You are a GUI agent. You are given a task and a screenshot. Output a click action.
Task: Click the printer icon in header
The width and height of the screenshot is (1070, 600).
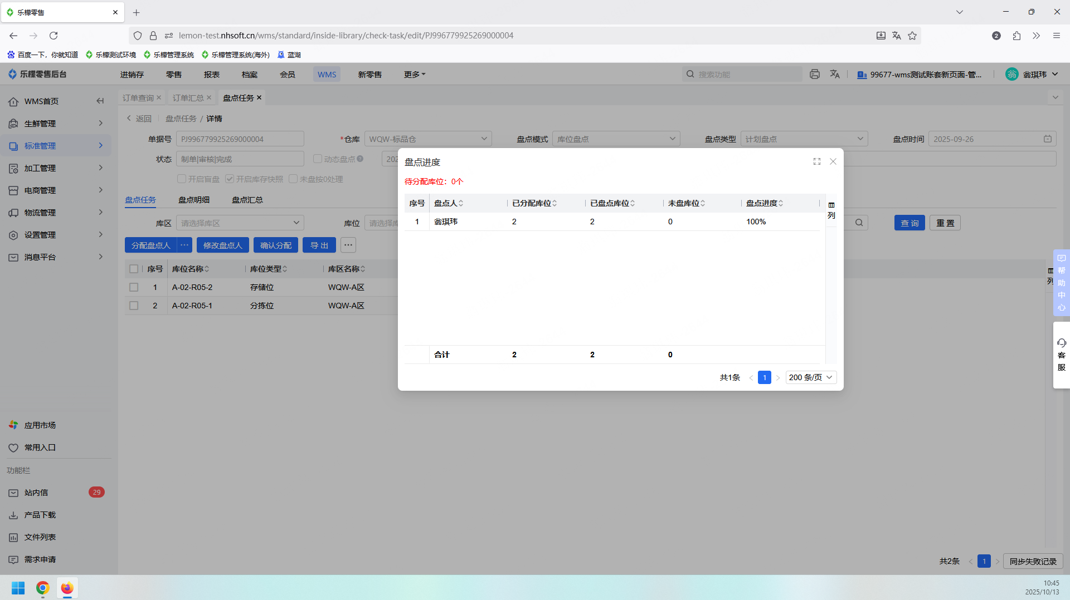click(x=815, y=74)
